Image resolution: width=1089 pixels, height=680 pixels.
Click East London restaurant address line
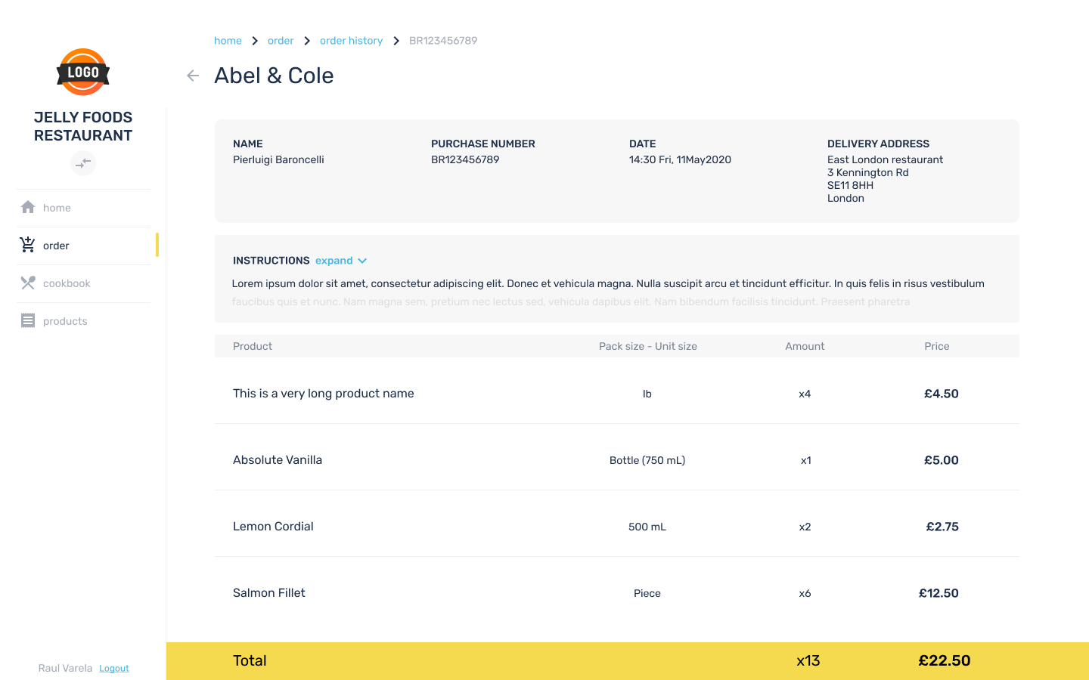coord(885,159)
